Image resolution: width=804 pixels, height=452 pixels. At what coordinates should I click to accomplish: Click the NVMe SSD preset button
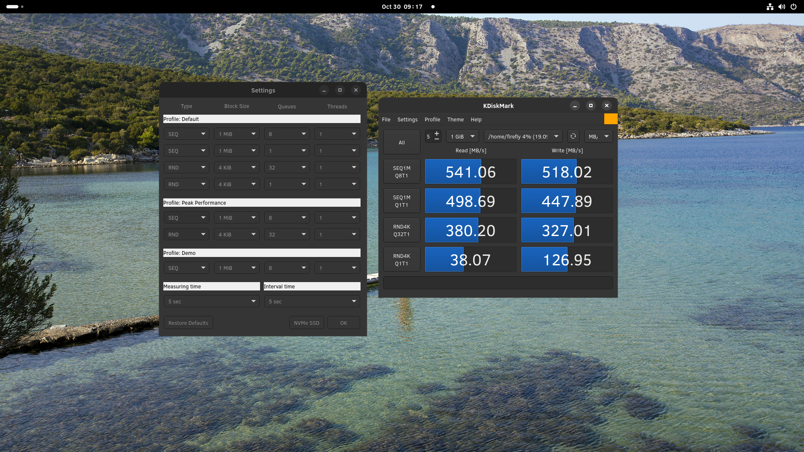(x=307, y=322)
